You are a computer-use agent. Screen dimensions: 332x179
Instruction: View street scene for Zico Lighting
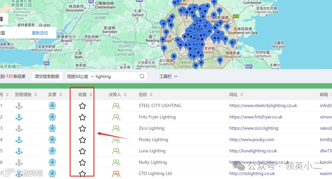[x=52, y=128]
